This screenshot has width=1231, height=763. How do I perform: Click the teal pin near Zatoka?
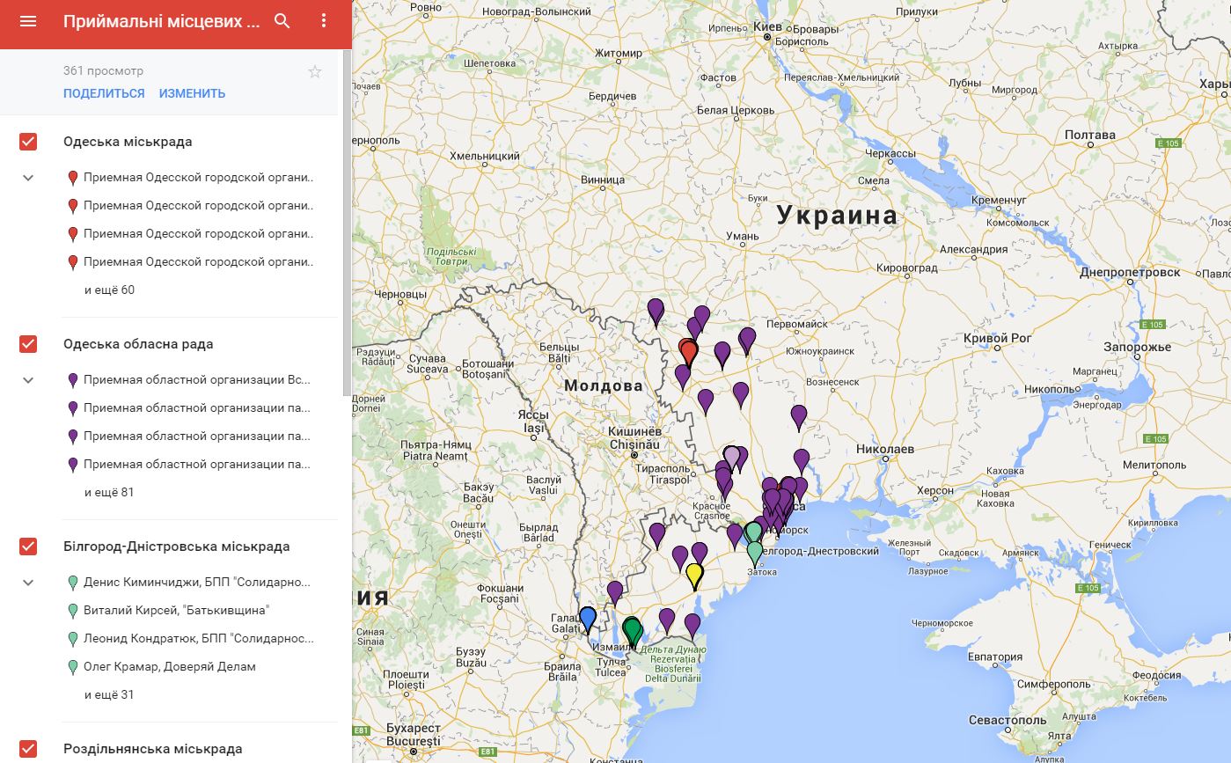755,553
